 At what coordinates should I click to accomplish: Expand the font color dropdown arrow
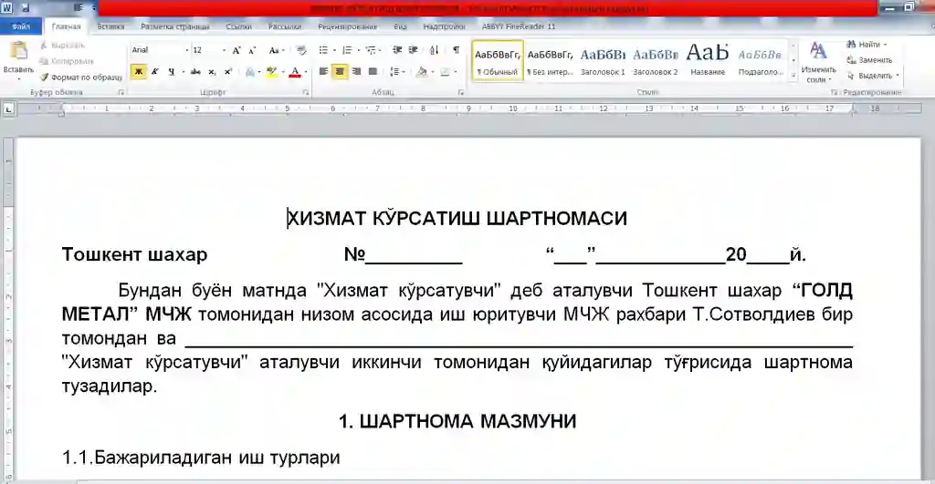[x=305, y=72]
